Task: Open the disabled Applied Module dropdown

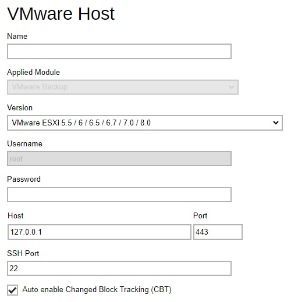Action: pyautogui.click(x=123, y=87)
